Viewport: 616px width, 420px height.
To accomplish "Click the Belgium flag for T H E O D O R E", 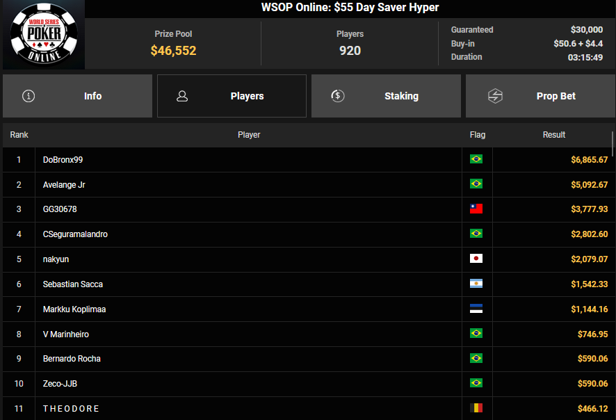I will (x=476, y=408).
